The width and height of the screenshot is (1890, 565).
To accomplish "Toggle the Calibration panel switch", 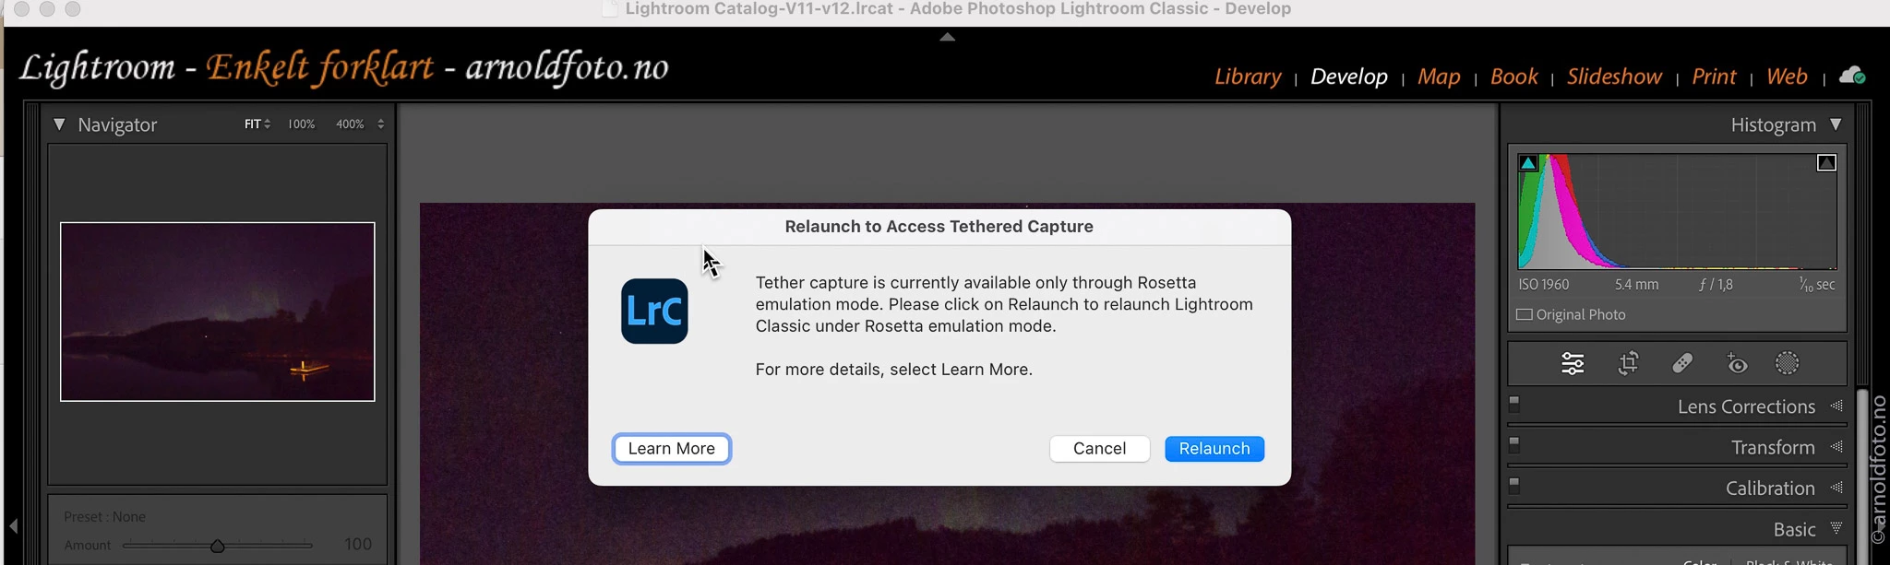I will pos(1513,485).
